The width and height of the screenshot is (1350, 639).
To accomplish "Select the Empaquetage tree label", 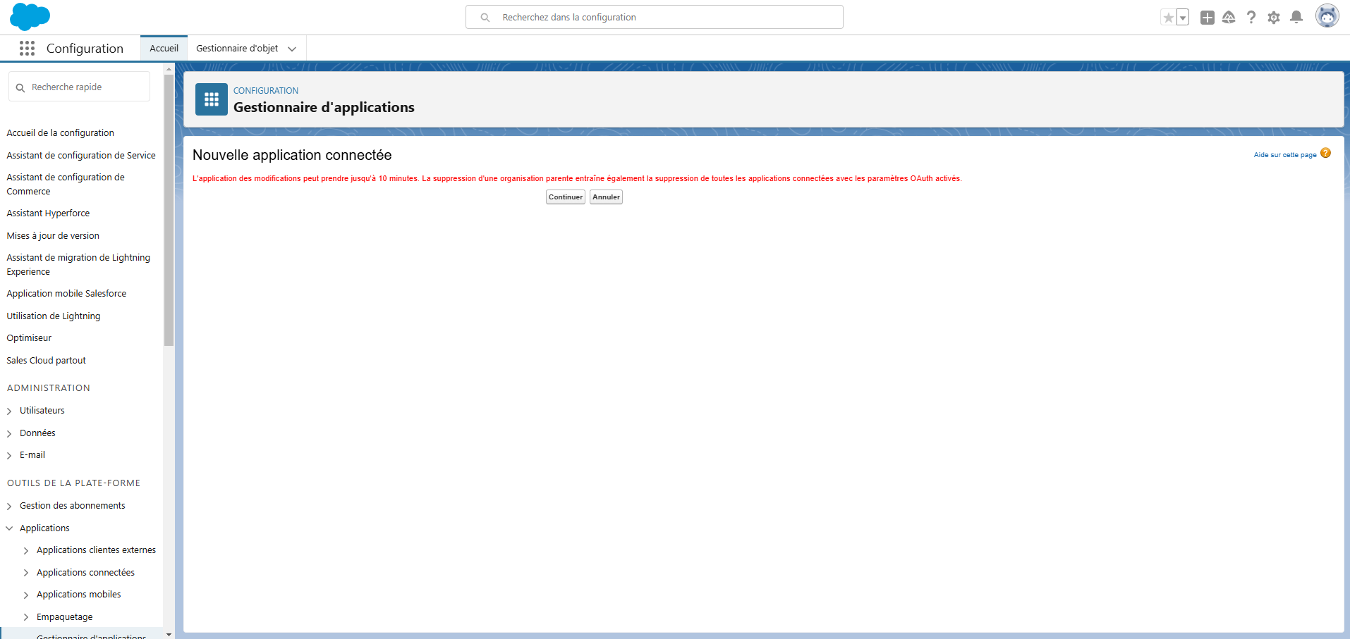I will [64, 616].
